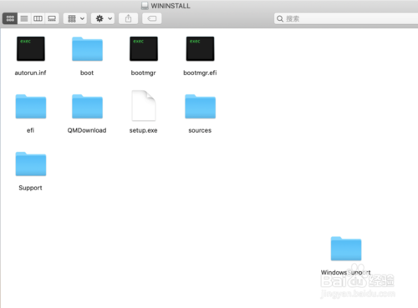Screen dimensions: 418x308
Task: Open the arrange items grid dropdown
Action: (75, 18)
